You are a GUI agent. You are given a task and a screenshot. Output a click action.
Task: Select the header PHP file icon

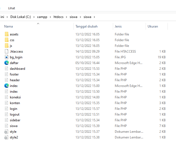click(7, 80)
